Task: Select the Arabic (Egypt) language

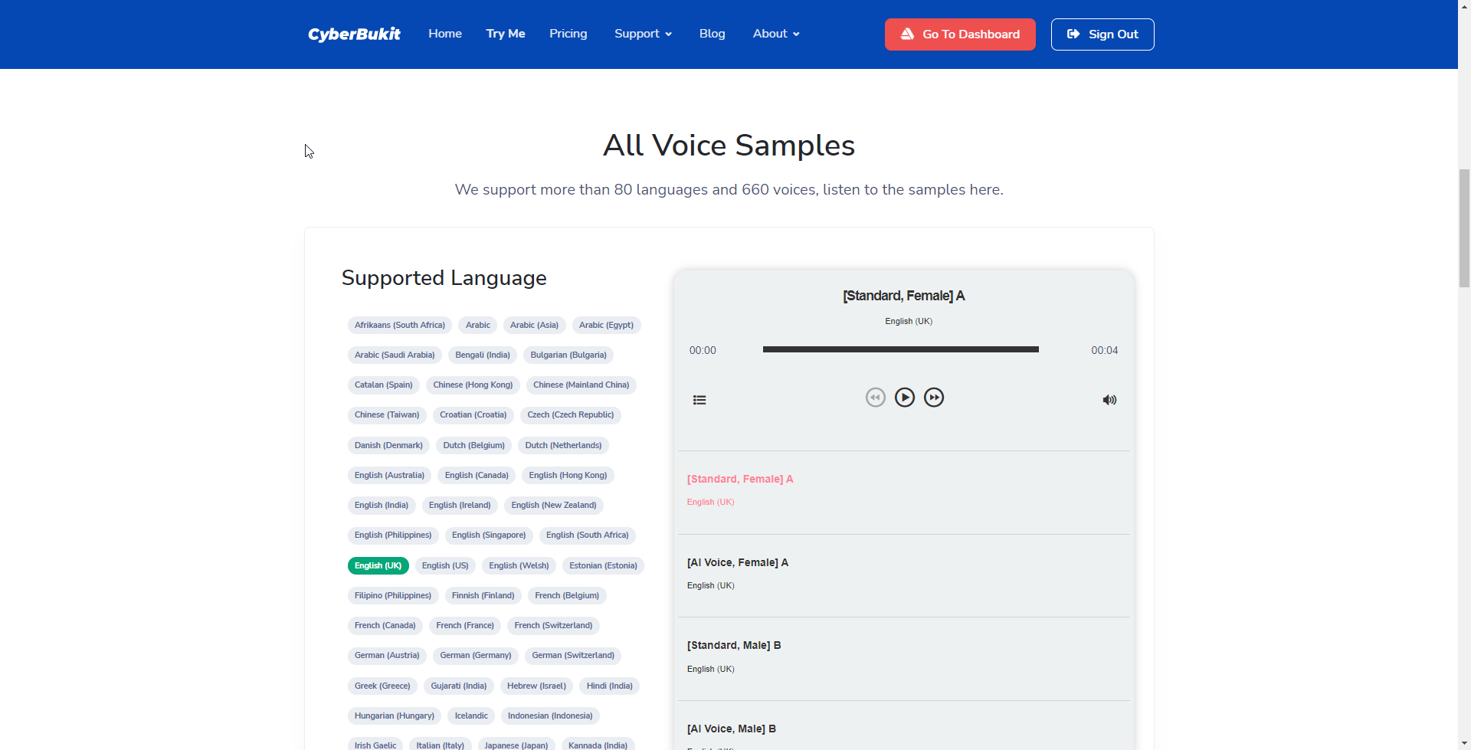Action: (x=606, y=325)
